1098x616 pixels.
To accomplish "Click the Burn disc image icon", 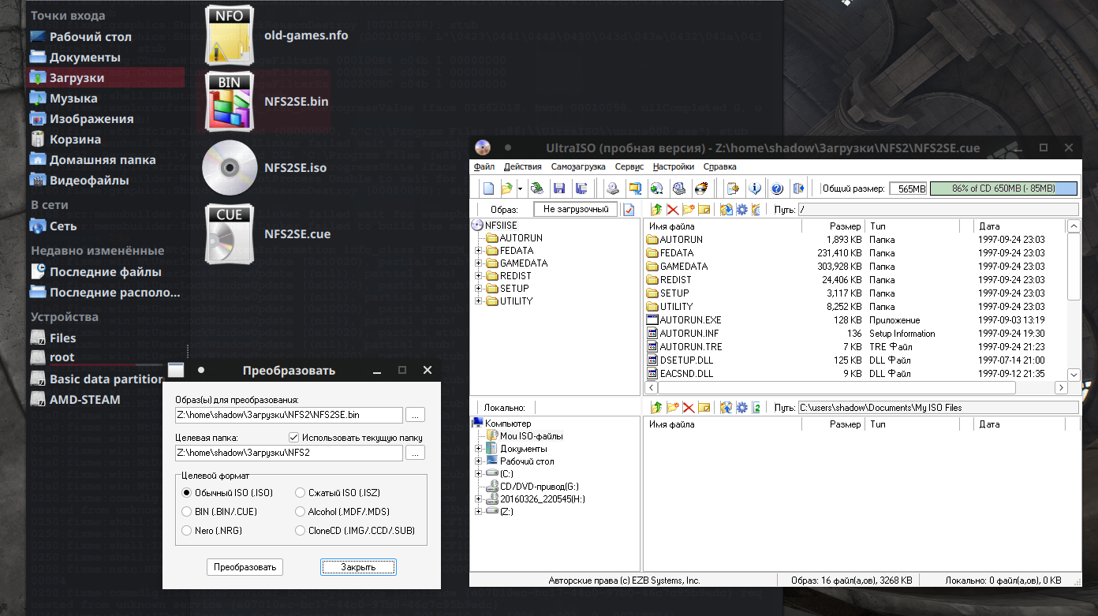I will pos(700,189).
